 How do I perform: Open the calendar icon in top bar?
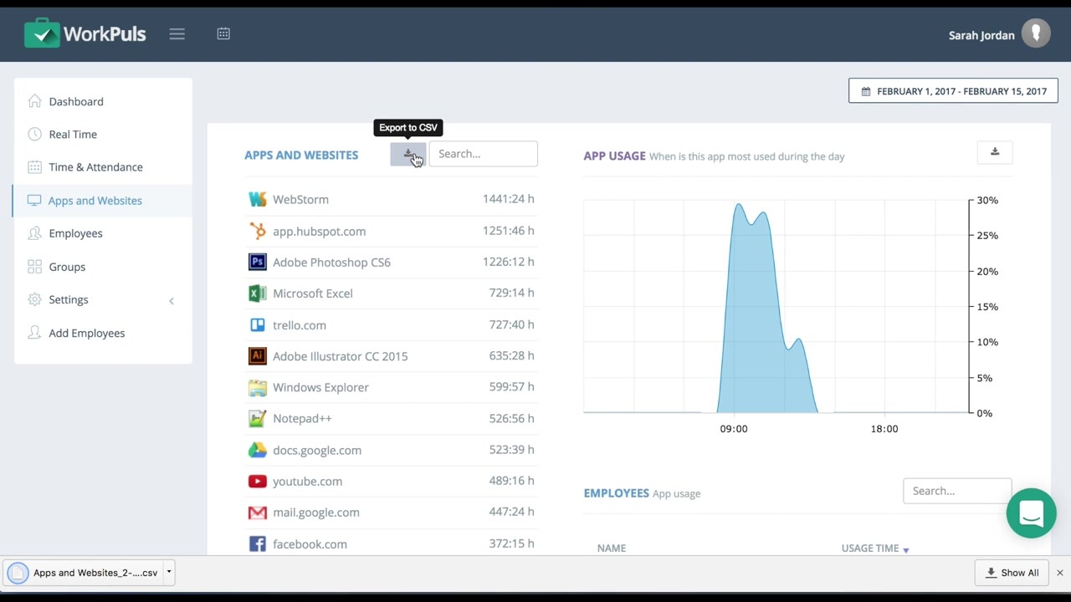coord(223,33)
